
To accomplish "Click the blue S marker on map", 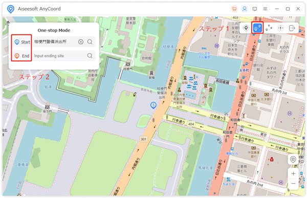I will [153, 105].
